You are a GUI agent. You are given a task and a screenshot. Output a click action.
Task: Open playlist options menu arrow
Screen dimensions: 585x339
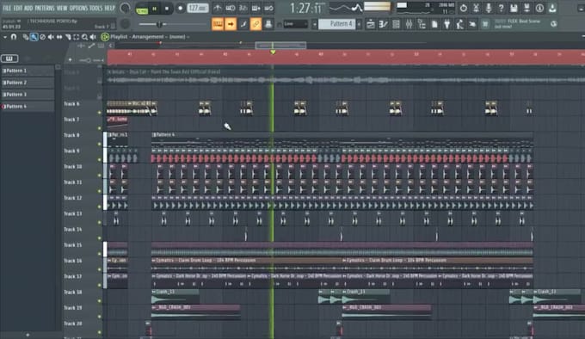(5, 37)
